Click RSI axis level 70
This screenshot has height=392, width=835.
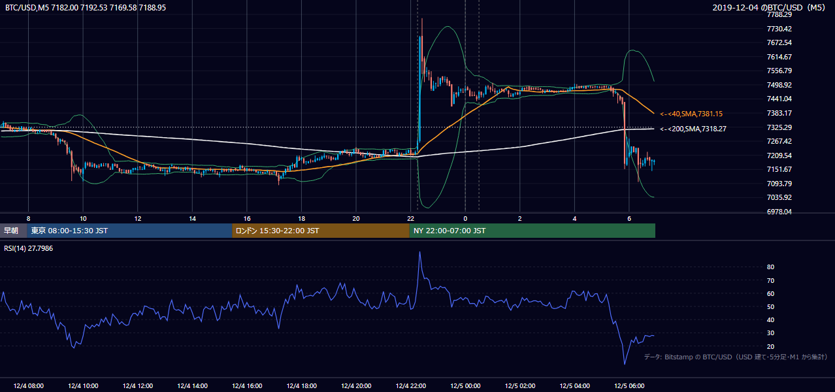(x=771, y=280)
